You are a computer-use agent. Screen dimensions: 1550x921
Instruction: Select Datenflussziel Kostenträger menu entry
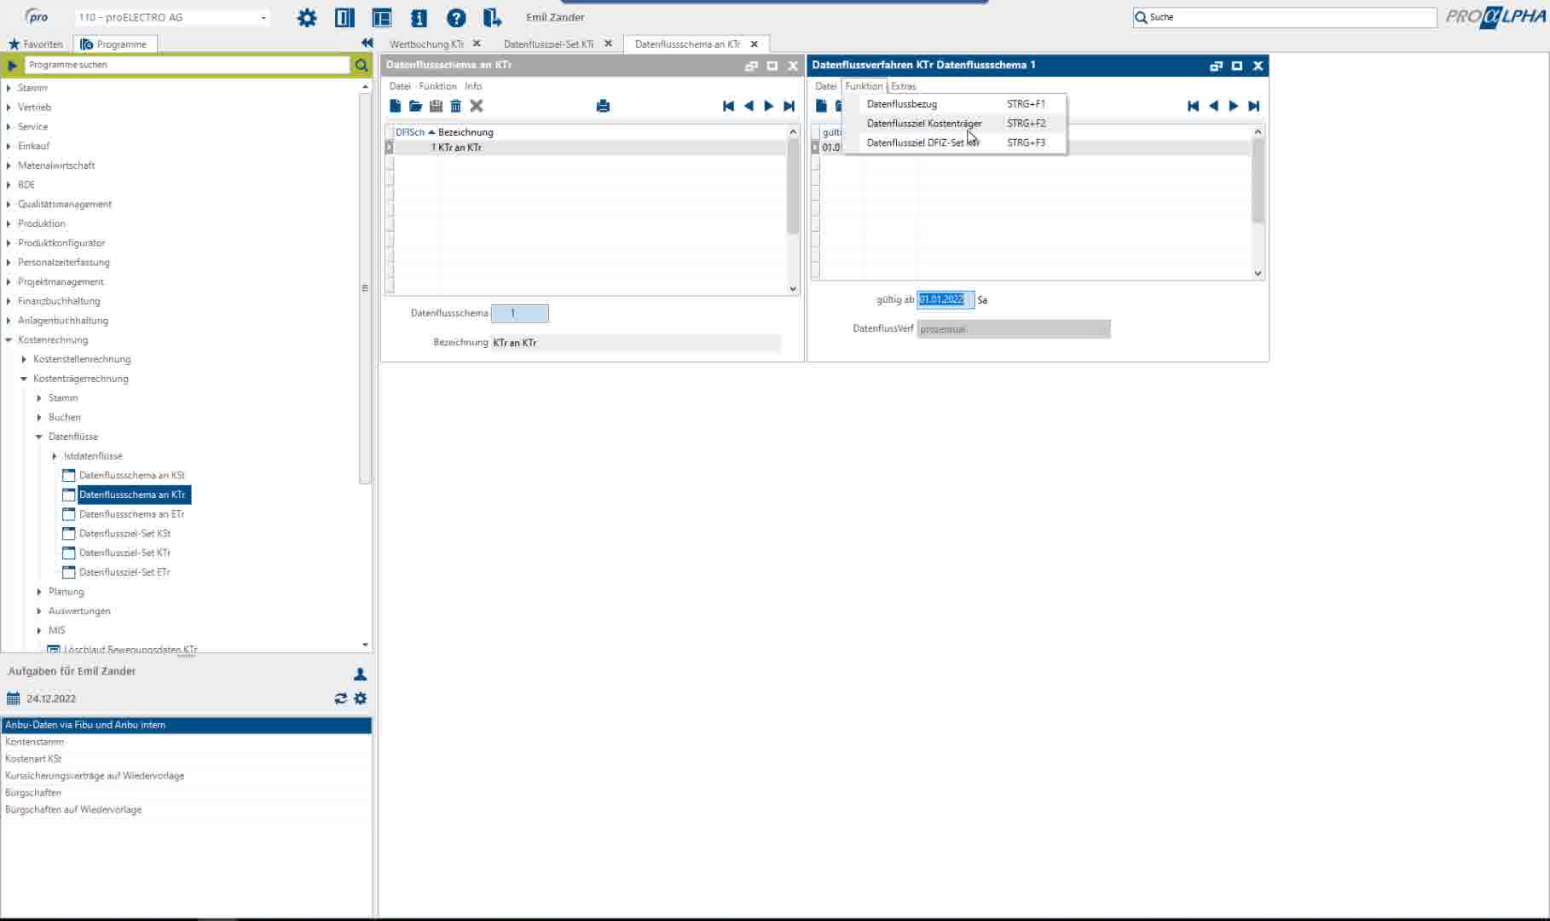[955, 124]
